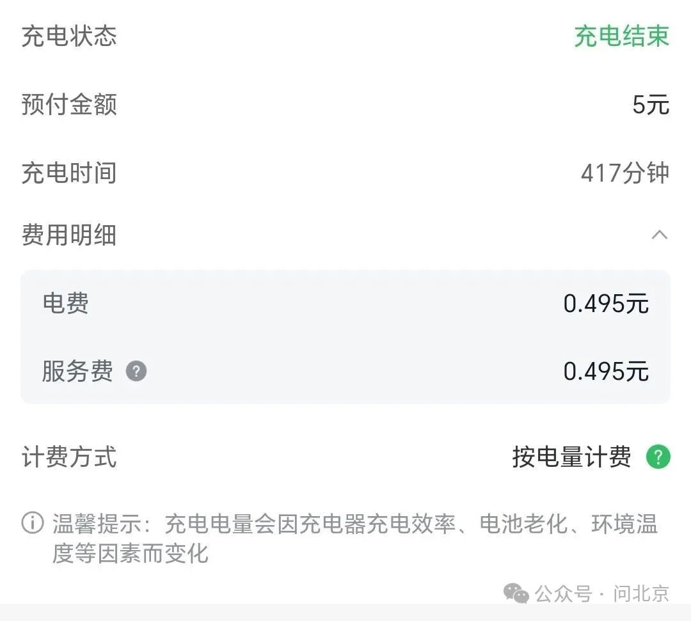Select the 5元 prepaid amount value
Viewport: 691px width, 621px height.
point(651,105)
